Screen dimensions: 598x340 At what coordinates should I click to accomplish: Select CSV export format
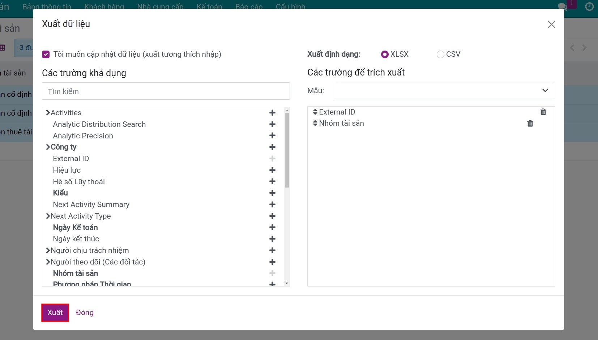[x=440, y=54]
